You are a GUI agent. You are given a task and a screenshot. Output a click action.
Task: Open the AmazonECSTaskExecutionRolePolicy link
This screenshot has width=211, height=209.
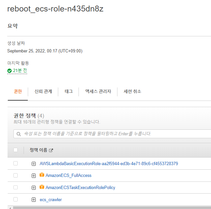(80, 187)
